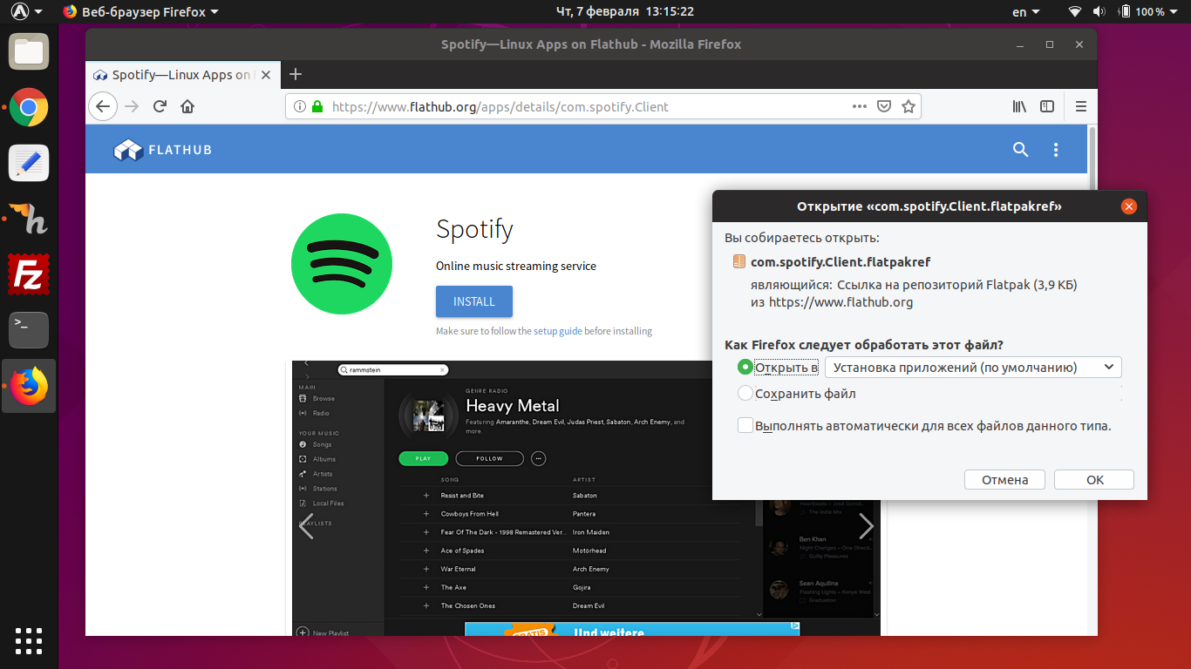Click the blue INSTALL button

(x=474, y=301)
